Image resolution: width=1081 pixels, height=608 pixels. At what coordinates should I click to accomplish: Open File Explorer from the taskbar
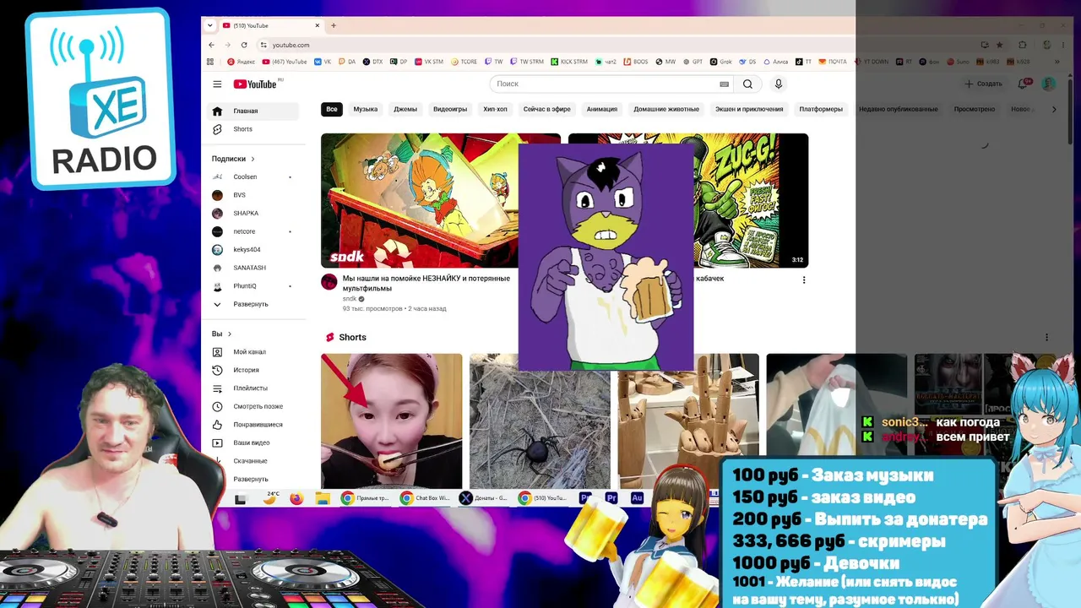(x=322, y=498)
